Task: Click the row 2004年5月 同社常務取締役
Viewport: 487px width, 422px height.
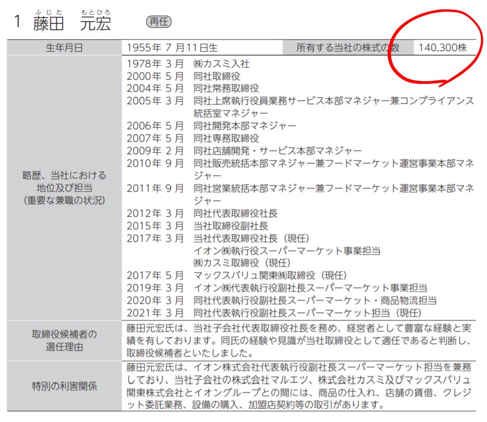Action: pyautogui.click(x=193, y=89)
